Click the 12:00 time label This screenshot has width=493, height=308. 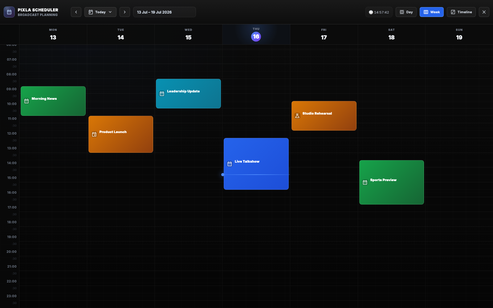point(12,133)
